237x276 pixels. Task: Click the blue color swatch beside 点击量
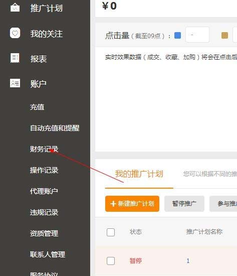pyautogui.click(x=177, y=35)
